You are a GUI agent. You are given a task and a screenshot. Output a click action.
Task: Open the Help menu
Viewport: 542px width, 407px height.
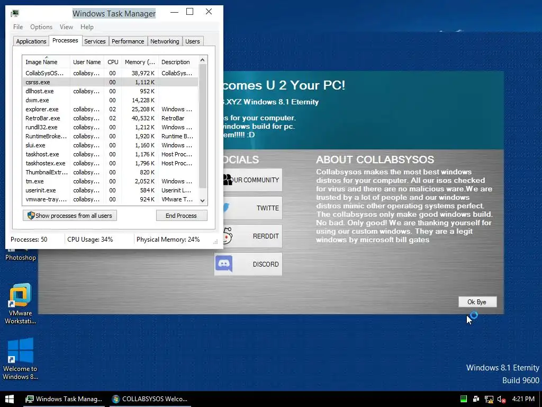click(x=87, y=27)
